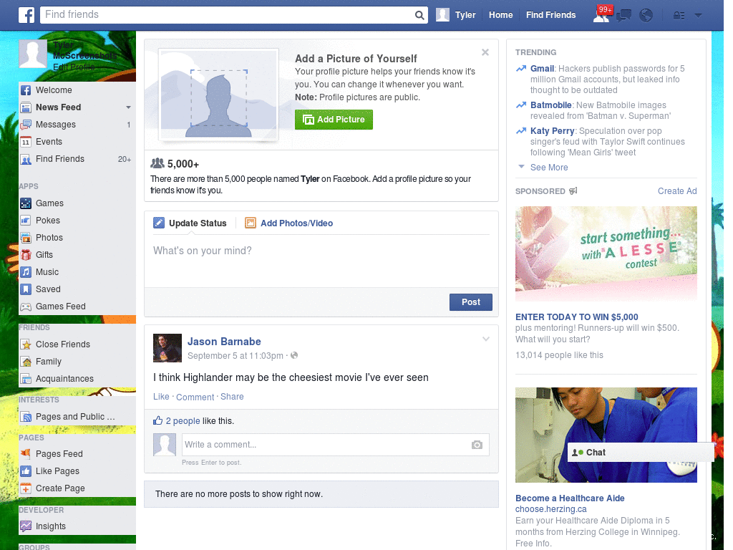The image size is (733, 550).
Task: Open the 2 people likes link
Action: tap(183, 421)
